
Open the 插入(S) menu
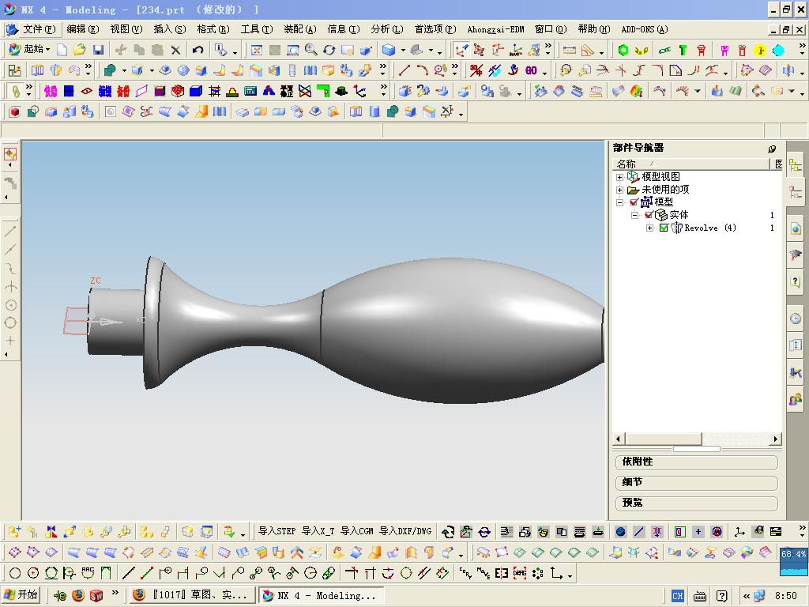170,29
